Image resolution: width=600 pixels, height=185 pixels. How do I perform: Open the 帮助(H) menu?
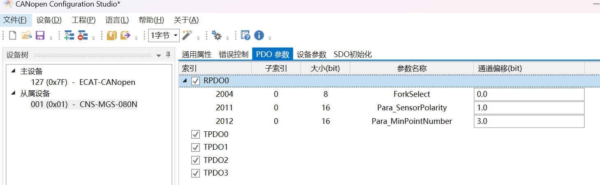tap(151, 20)
